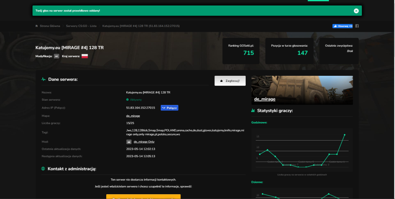395x199 pixels.
Task: Click the voting position value 147
Action: point(302,53)
